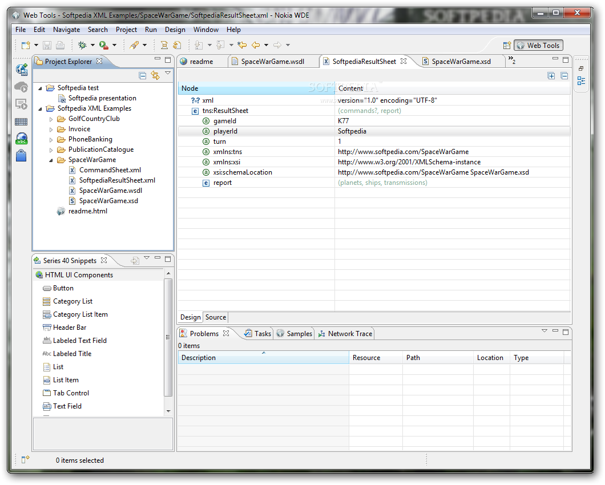Open New wizard dropdown arrow
The image size is (605, 485).
(x=37, y=45)
